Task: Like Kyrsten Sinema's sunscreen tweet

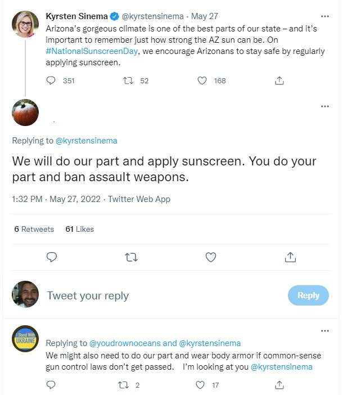Action: [203, 80]
